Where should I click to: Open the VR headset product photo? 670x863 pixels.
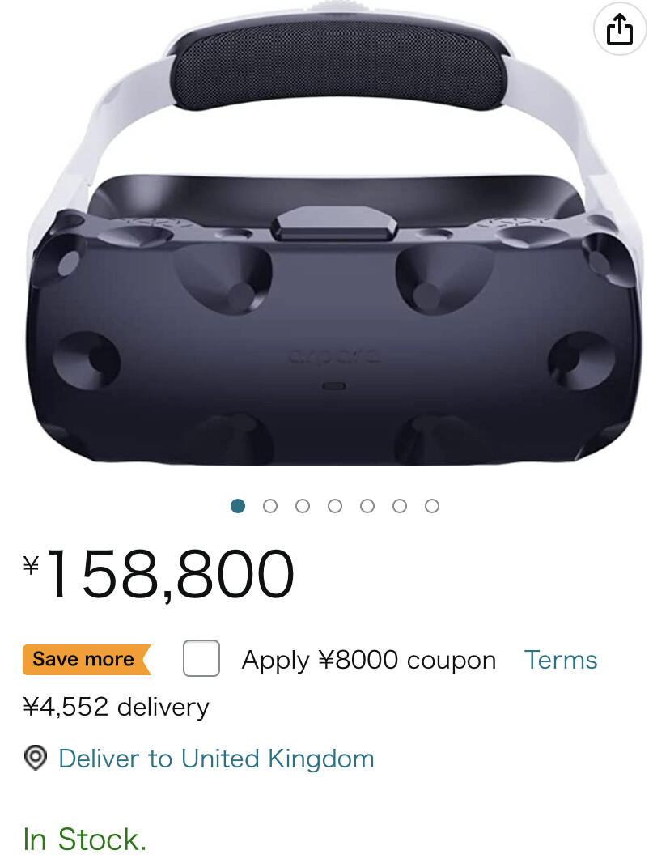click(x=335, y=236)
